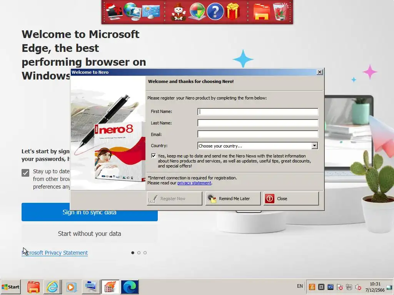The height and width of the screenshot is (295, 394).
Task: Open the Control Panel icon in the dock
Action: pyautogui.click(x=151, y=11)
